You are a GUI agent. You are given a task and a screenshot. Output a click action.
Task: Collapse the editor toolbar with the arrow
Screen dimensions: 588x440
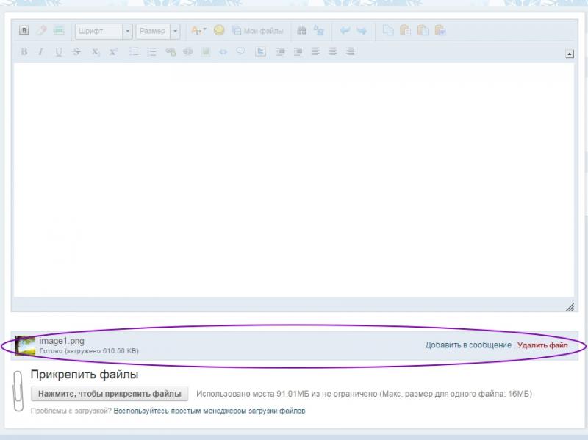coord(570,54)
